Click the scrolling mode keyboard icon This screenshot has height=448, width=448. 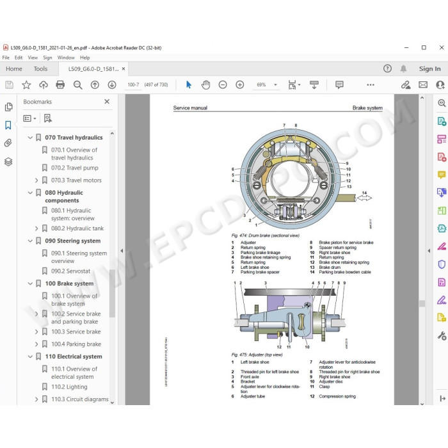point(314,85)
